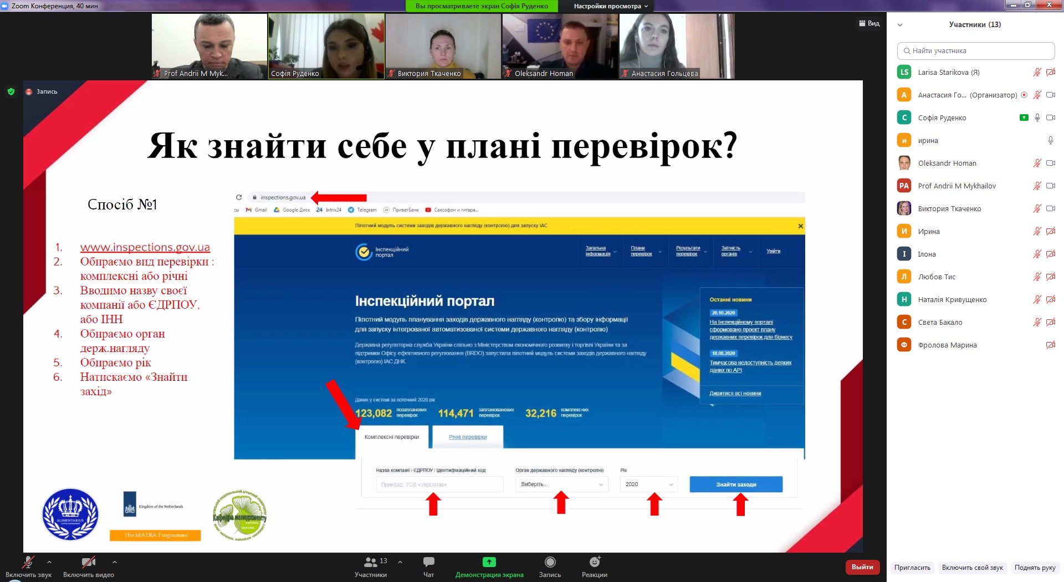Select Oleksandr Homan video thumbnail

(560, 46)
